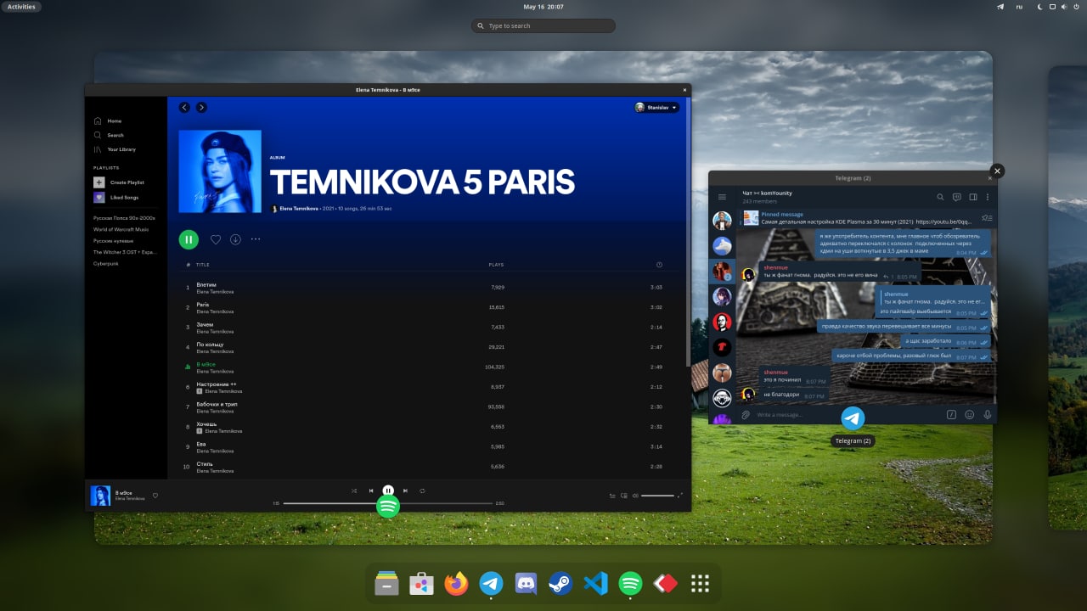The height and width of the screenshot is (611, 1087).
Task: Click the Pinned message bar in Telegram
Action: 858,218
